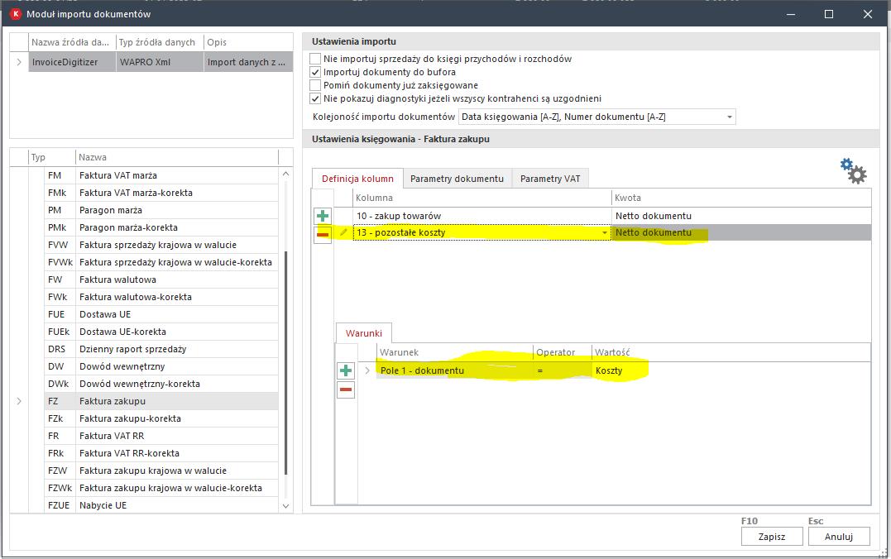Screen dimensions: 891x559
Task: Add a new column definition row
Action: pos(323,216)
